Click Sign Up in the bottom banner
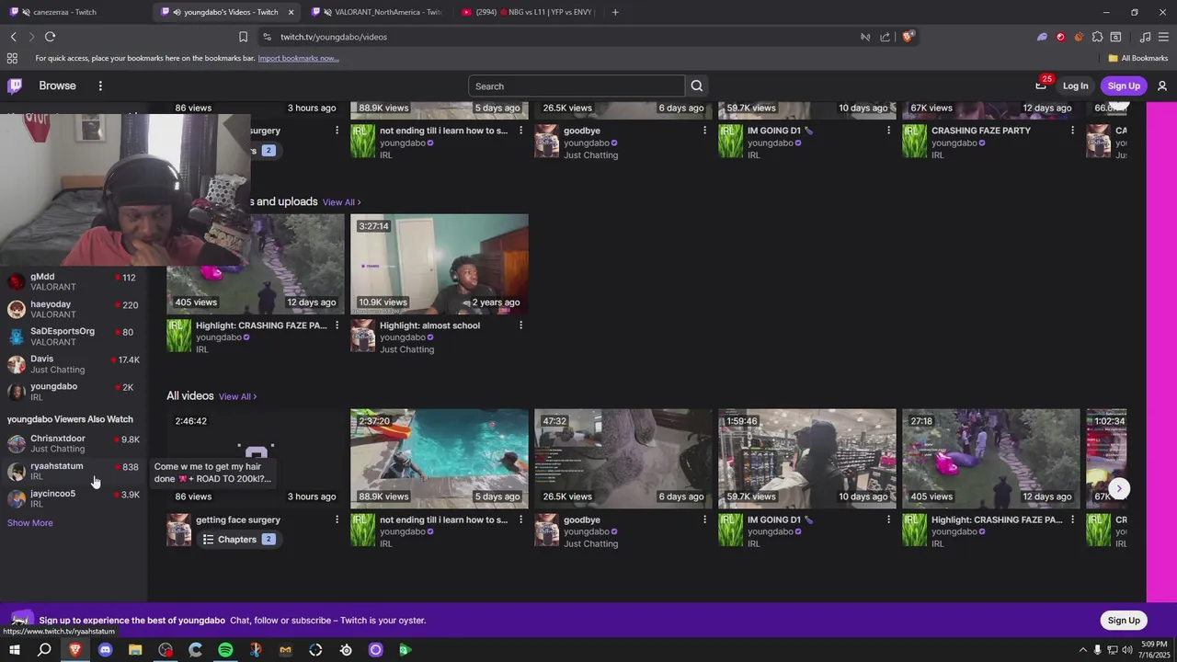The height and width of the screenshot is (662, 1177). tap(1124, 620)
